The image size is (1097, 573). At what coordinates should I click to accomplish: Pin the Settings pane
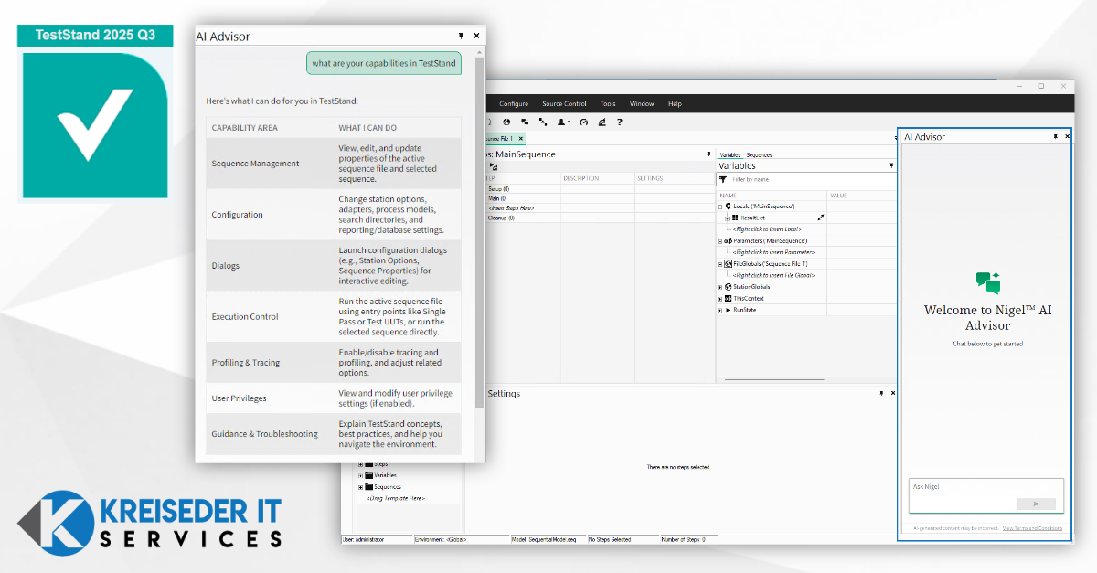[x=881, y=393]
